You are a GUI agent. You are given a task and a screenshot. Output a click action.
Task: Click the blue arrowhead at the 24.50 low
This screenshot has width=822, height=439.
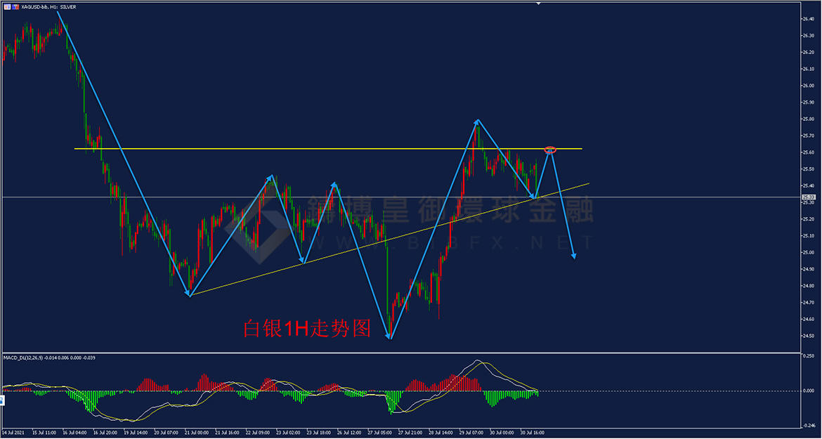tap(390, 336)
